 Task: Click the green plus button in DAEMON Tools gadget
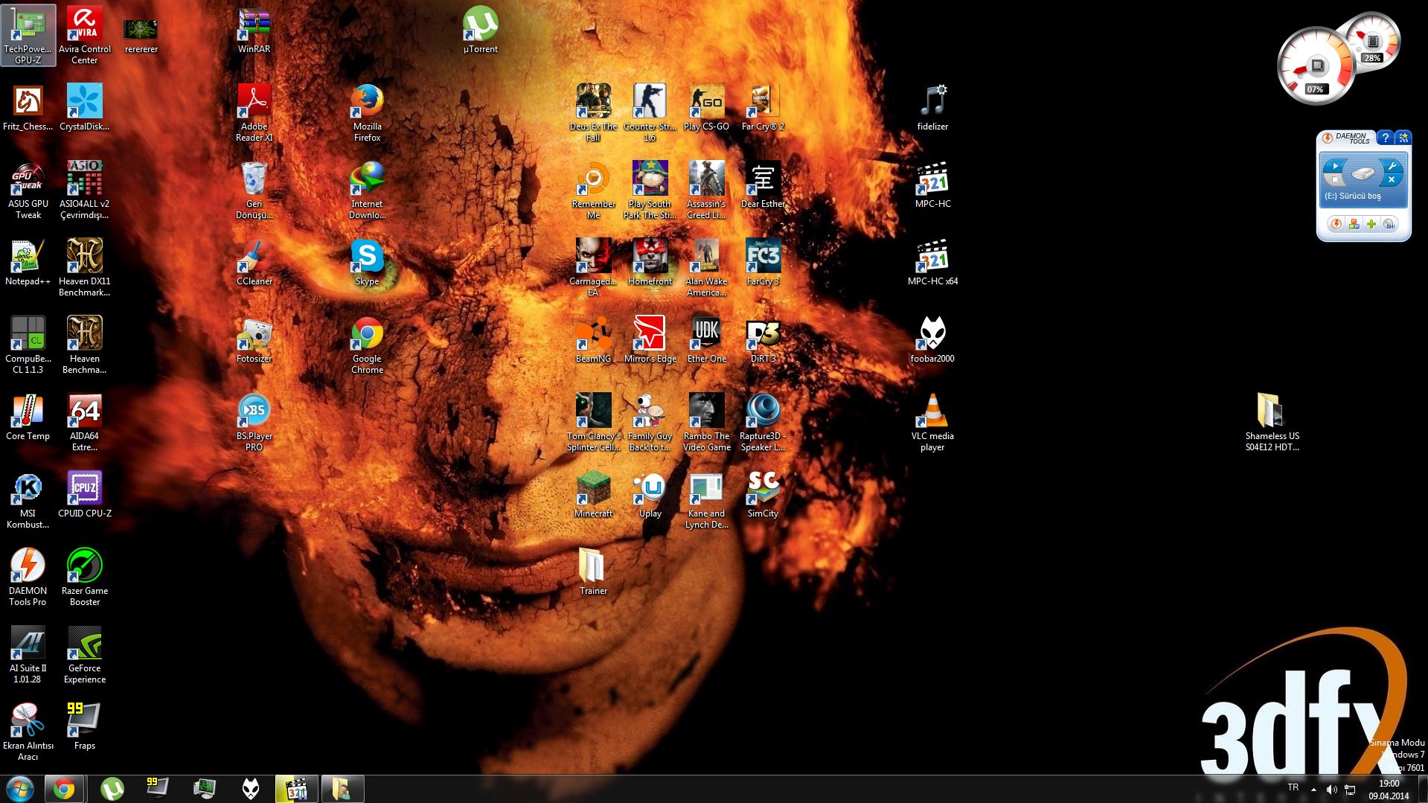pos(1371,224)
